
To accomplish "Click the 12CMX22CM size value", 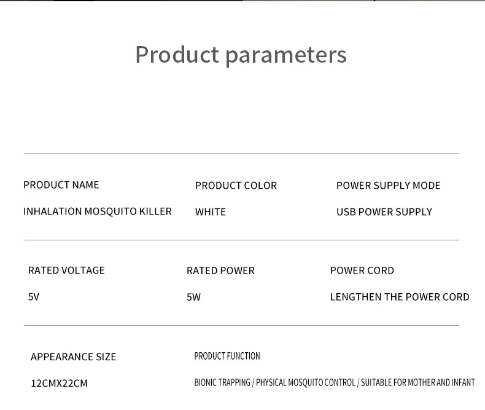I will pos(59,384).
